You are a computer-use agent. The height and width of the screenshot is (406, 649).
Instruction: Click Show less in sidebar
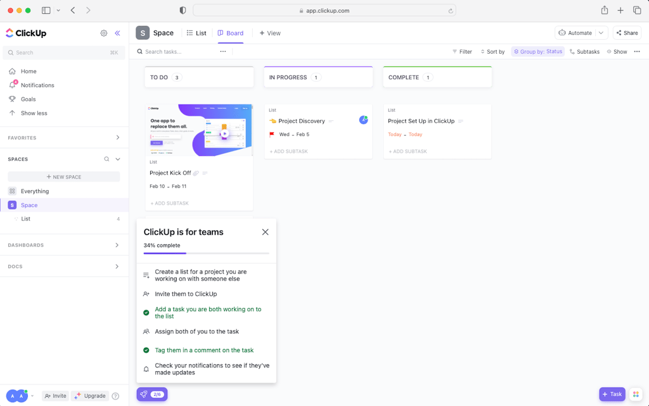pos(34,113)
